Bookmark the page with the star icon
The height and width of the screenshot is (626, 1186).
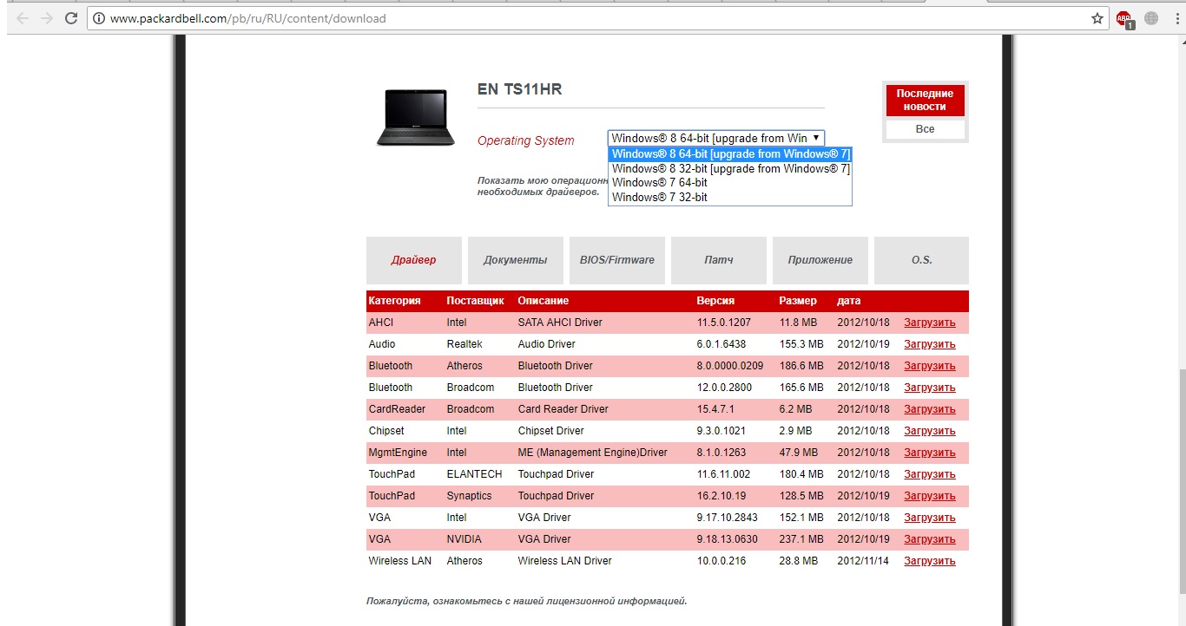[1097, 18]
